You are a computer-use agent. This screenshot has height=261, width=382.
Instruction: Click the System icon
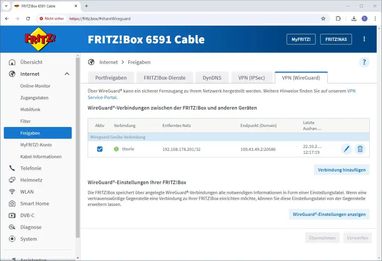click(12, 239)
